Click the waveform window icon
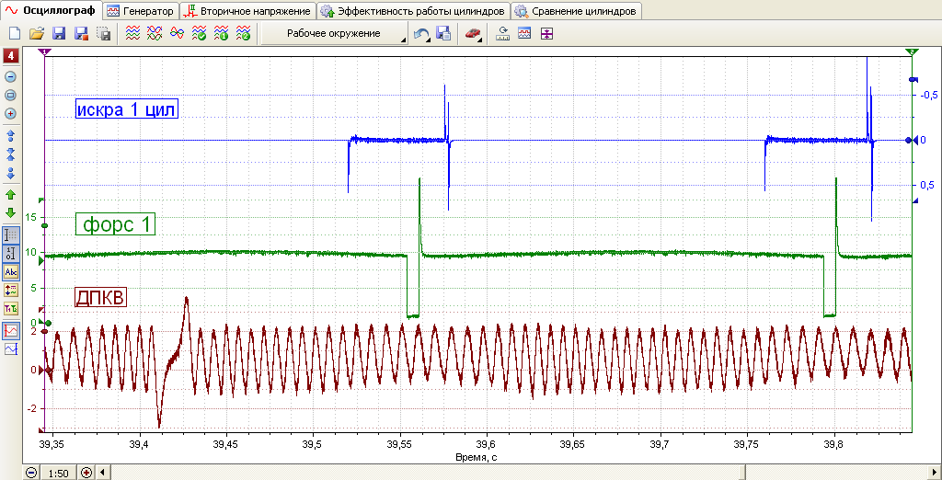 pos(523,34)
